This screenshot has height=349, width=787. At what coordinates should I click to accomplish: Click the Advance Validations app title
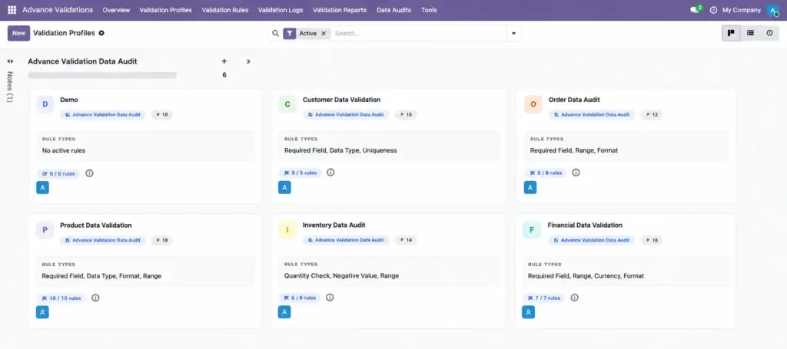point(58,10)
